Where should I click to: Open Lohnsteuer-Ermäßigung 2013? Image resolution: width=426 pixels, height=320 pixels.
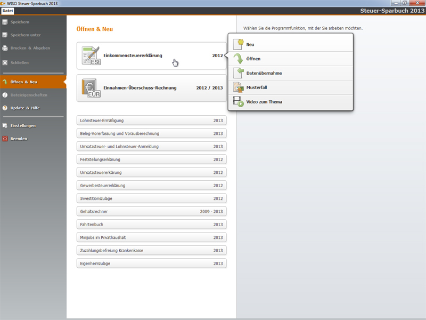click(151, 121)
